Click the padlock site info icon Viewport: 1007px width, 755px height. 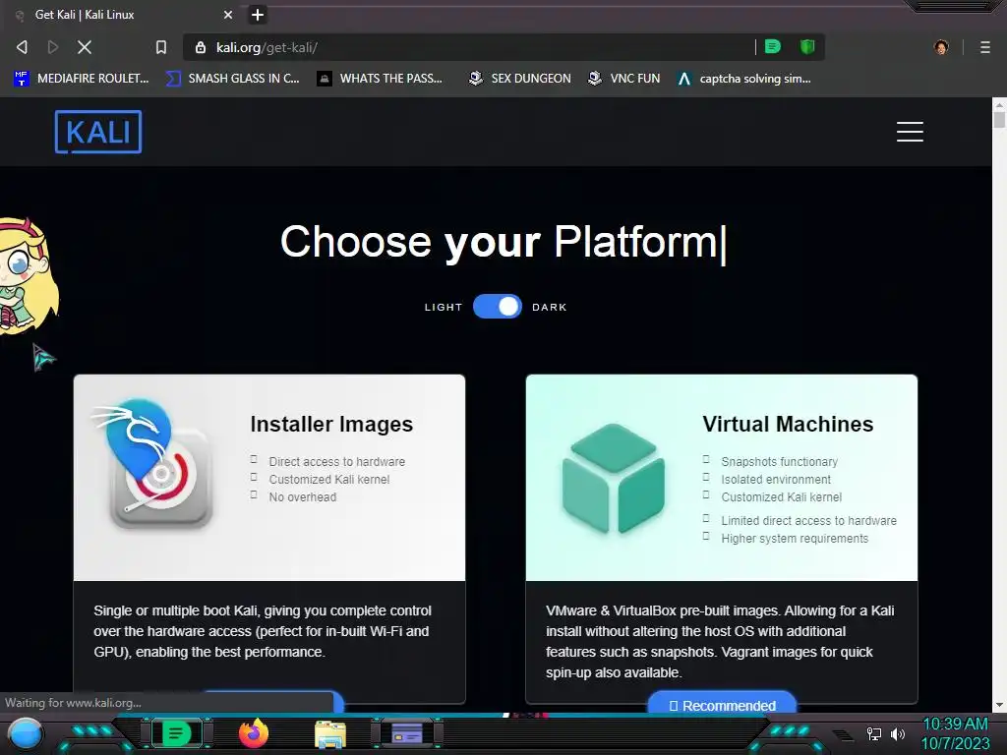click(x=201, y=47)
